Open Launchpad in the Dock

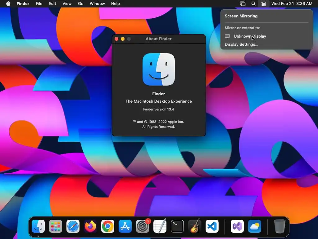click(56, 226)
